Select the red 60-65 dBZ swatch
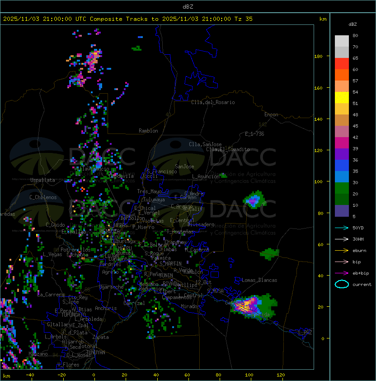 coord(342,64)
